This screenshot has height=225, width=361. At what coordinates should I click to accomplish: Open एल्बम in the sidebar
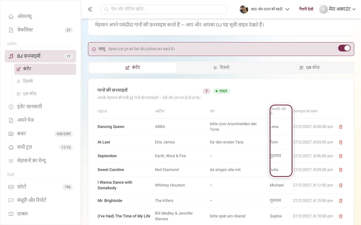pos(40,214)
